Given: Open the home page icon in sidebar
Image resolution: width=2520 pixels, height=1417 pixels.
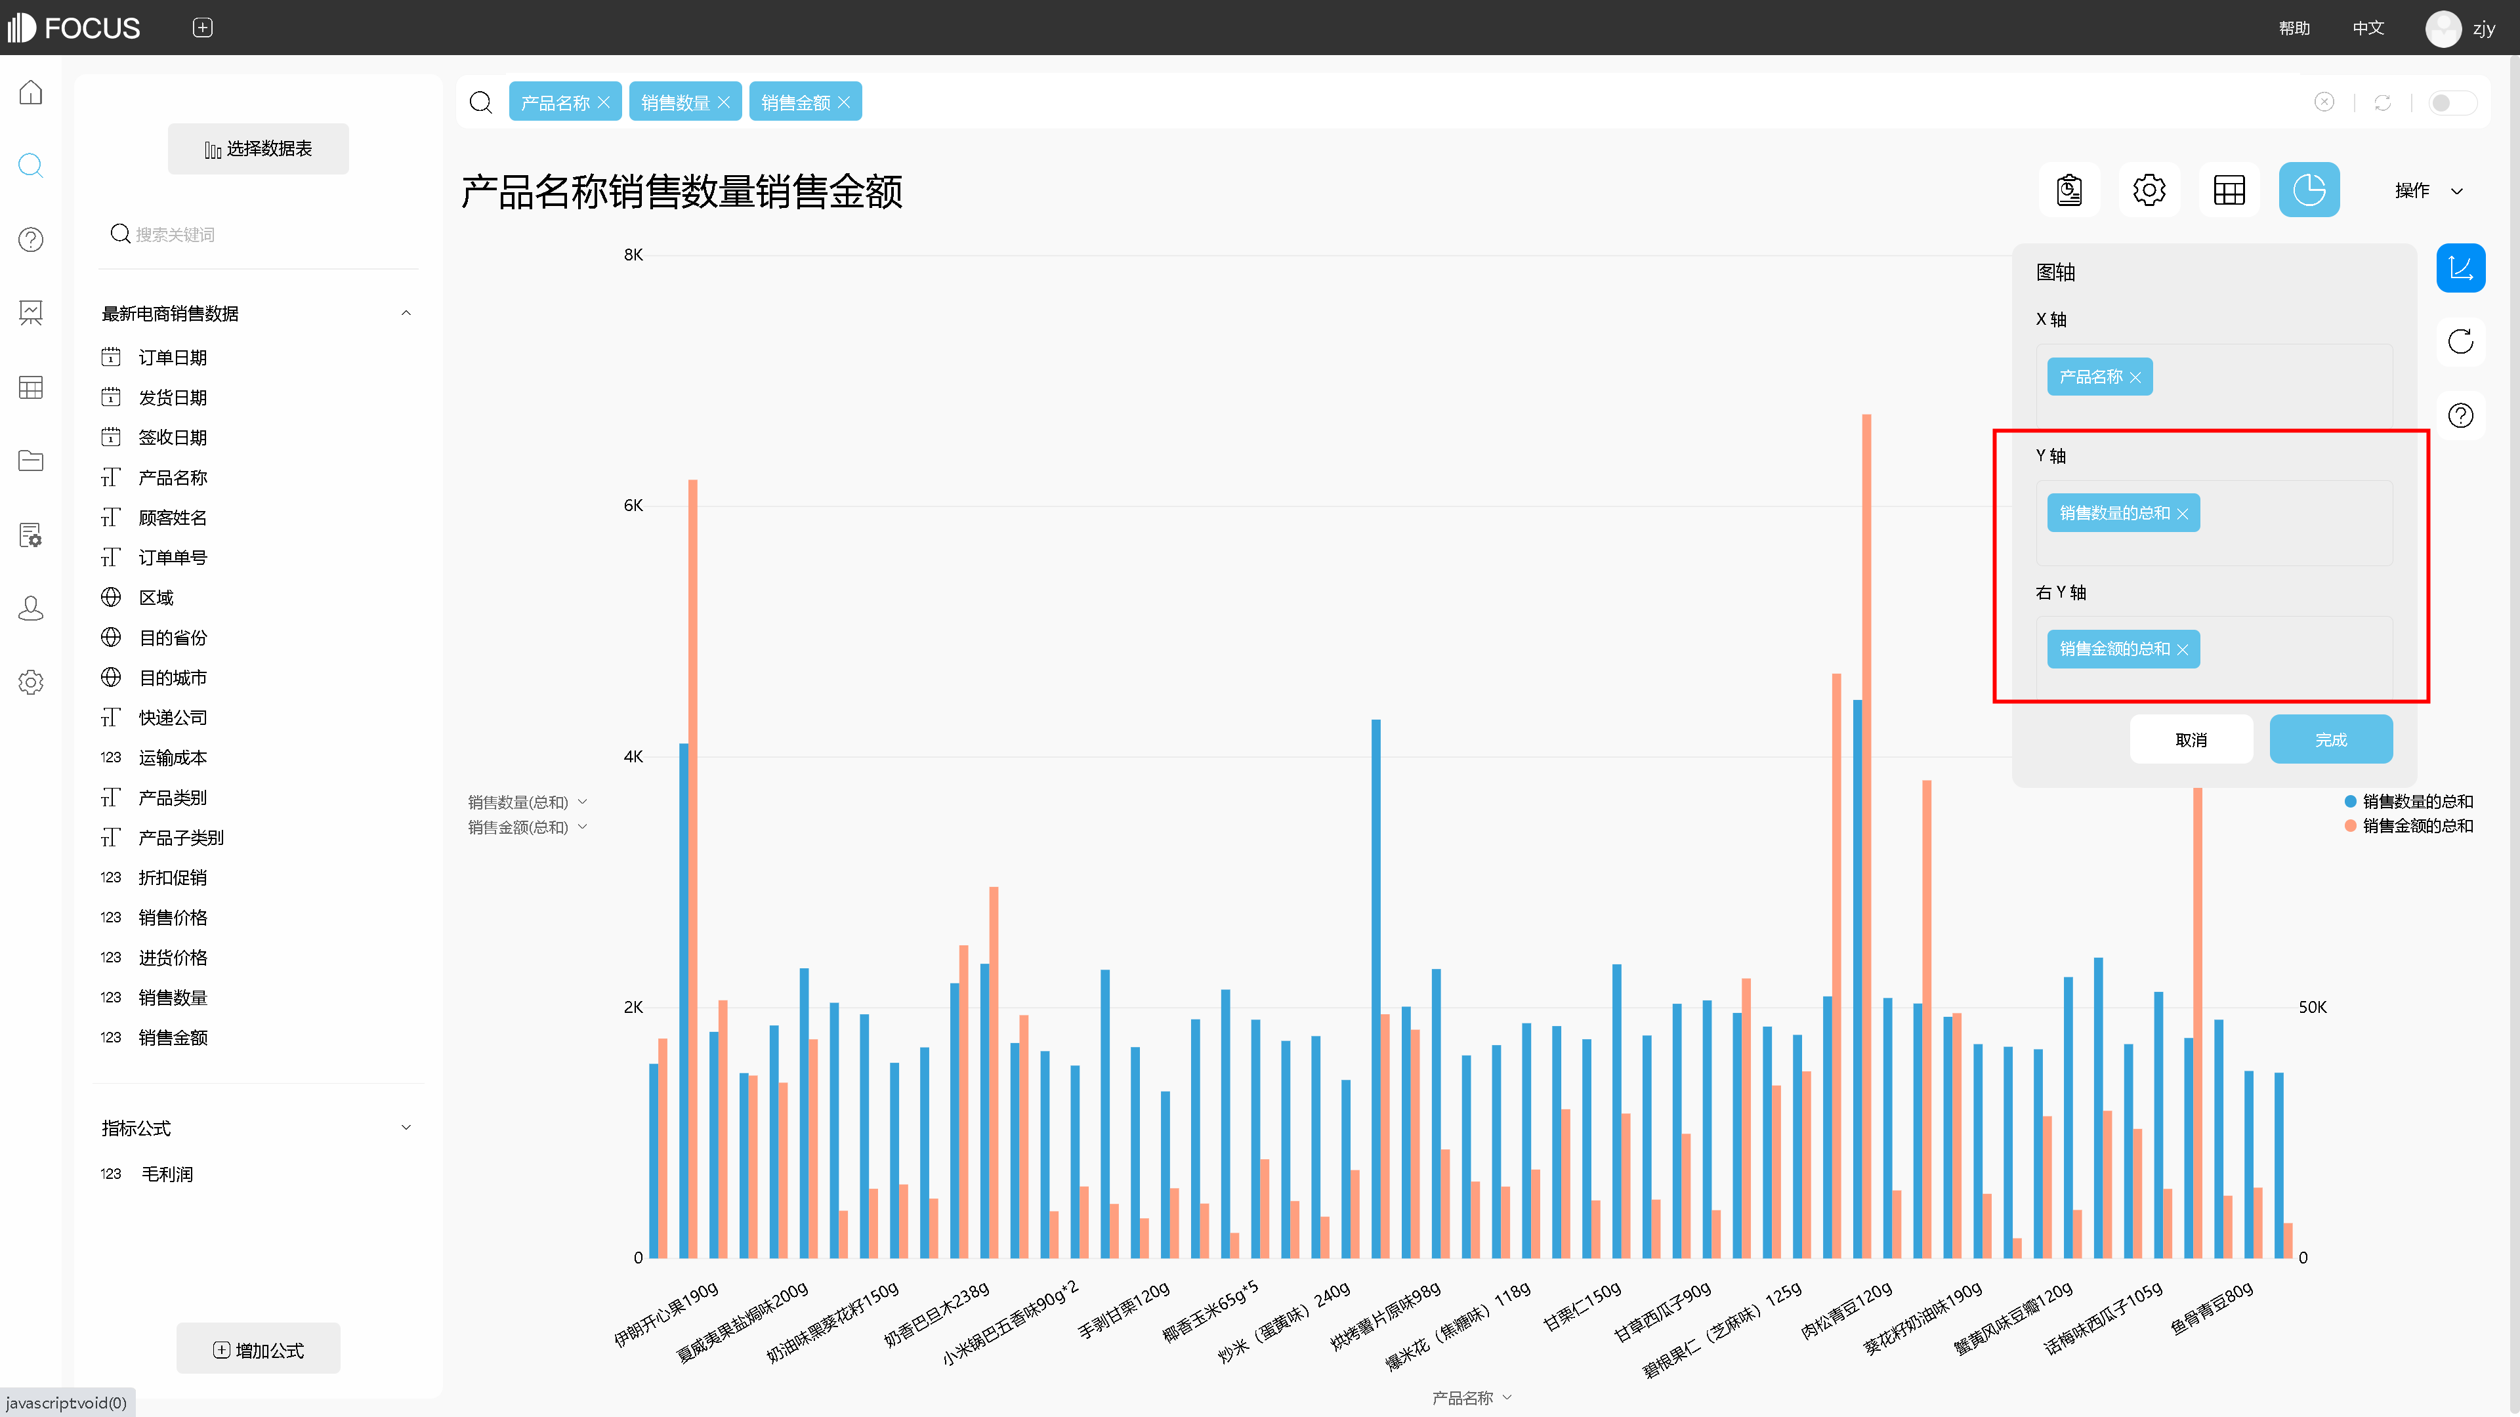Looking at the screenshot, I should pyautogui.click(x=30, y=93).
